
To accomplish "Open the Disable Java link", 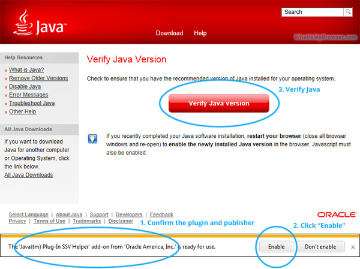I will (25, 86).
